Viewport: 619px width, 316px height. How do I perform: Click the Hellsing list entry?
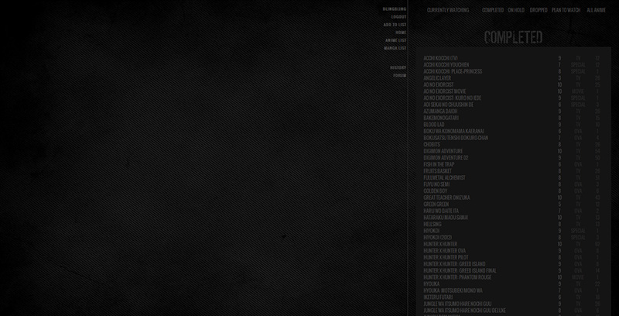click(x=432, y=224)
